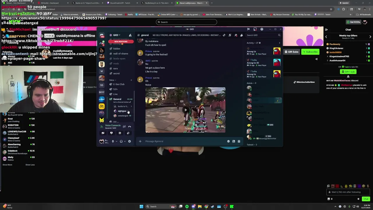Select user sweatergxd in voice channel

[123, 116]
